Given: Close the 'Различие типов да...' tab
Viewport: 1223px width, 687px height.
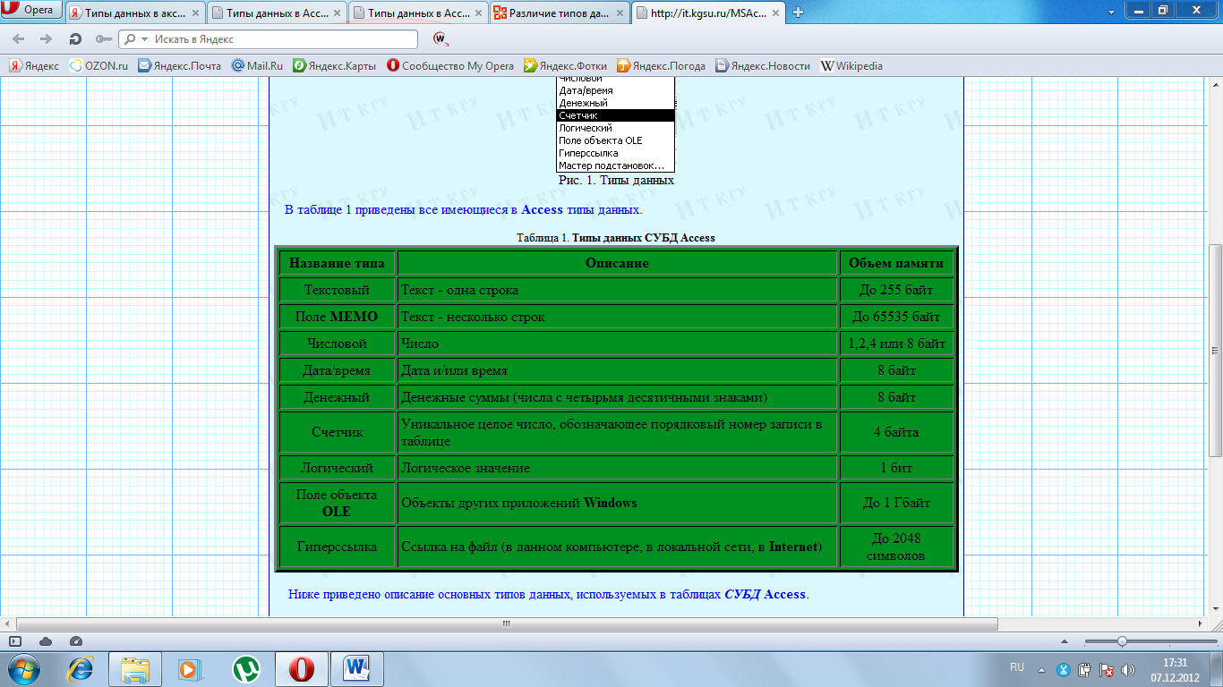Looking at the screenshot, I should pyautogui.click(x=620, y=13).
